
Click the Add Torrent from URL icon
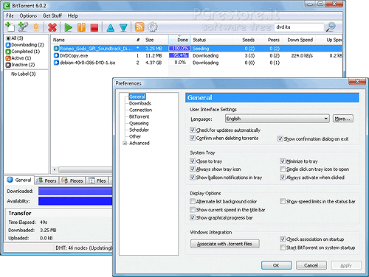(23, 27)
